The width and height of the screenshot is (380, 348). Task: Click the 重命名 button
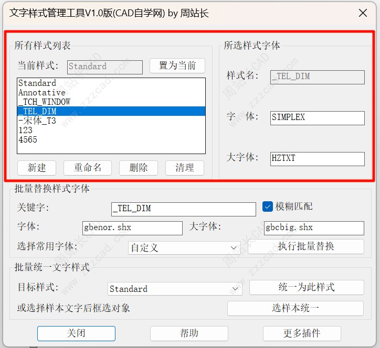click(x=88, y=168)
